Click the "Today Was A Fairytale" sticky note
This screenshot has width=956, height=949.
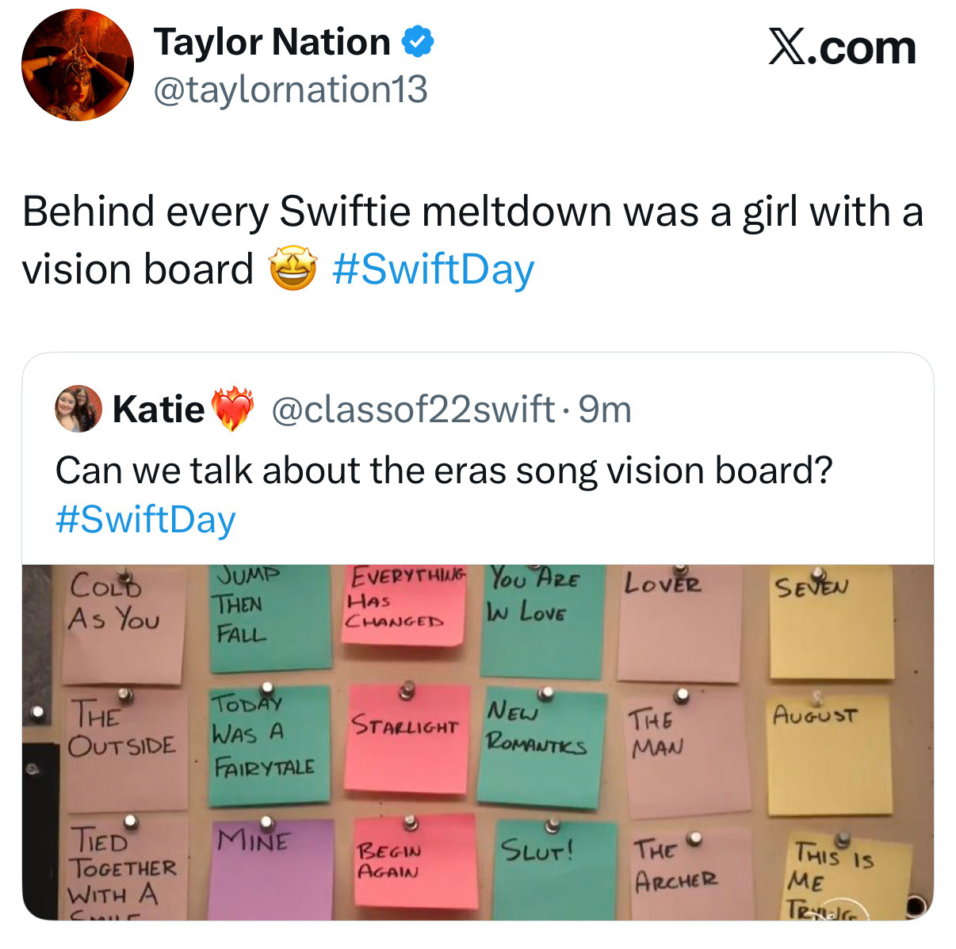268,745
